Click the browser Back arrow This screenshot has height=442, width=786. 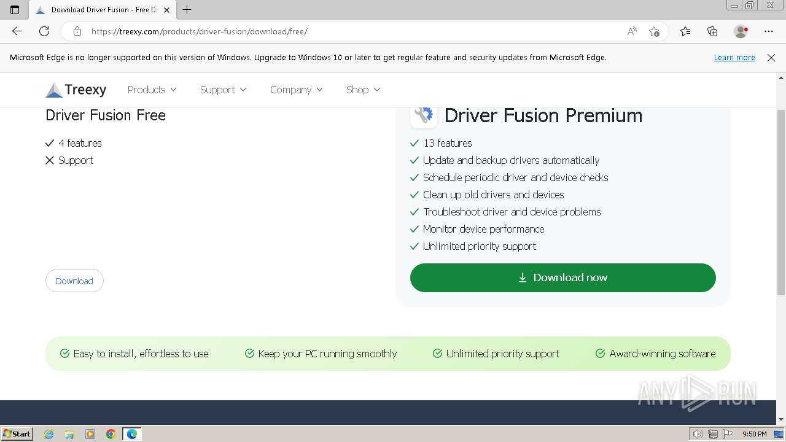(x=17, y=31)
